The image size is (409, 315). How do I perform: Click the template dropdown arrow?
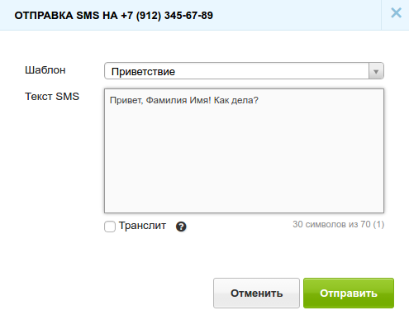[376, 71]
